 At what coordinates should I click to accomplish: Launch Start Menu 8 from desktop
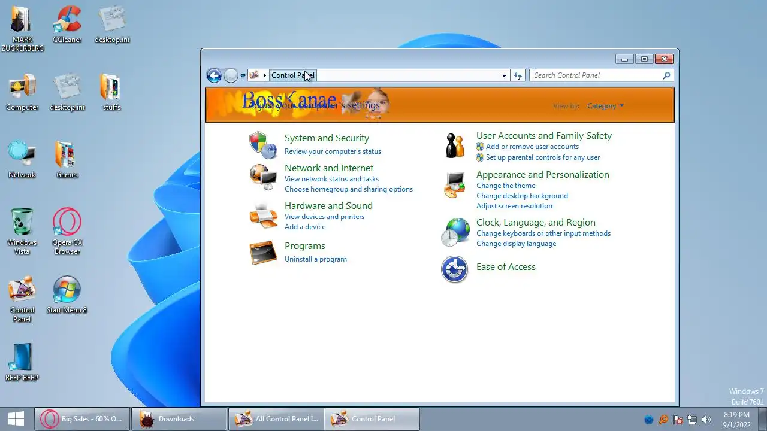coord(67,295)
